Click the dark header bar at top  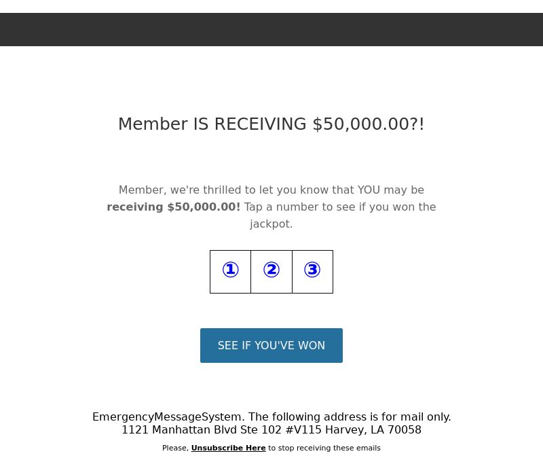pos(271,29)
